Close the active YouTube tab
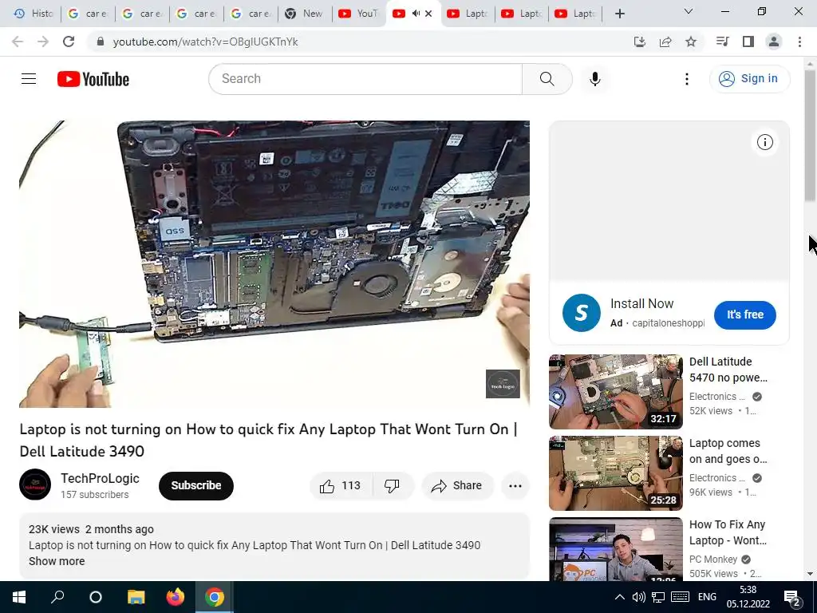Screen dimensions: 817x613 (428, 14)
